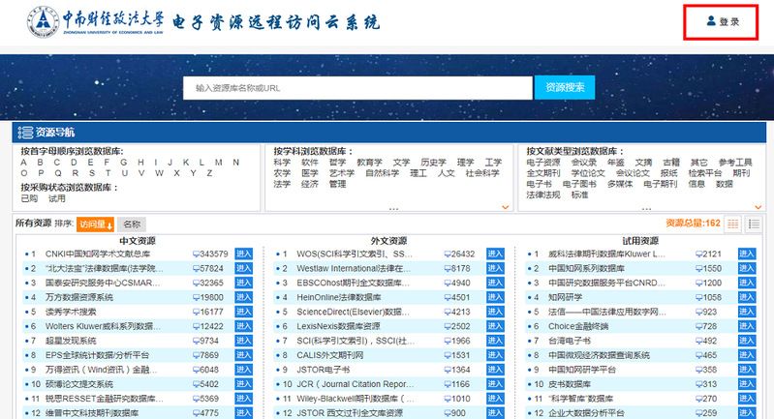Click 进入 button for Westlaw International
This screenshot has width=774, height=419.
pyautogui.click(x=495, y=269)
